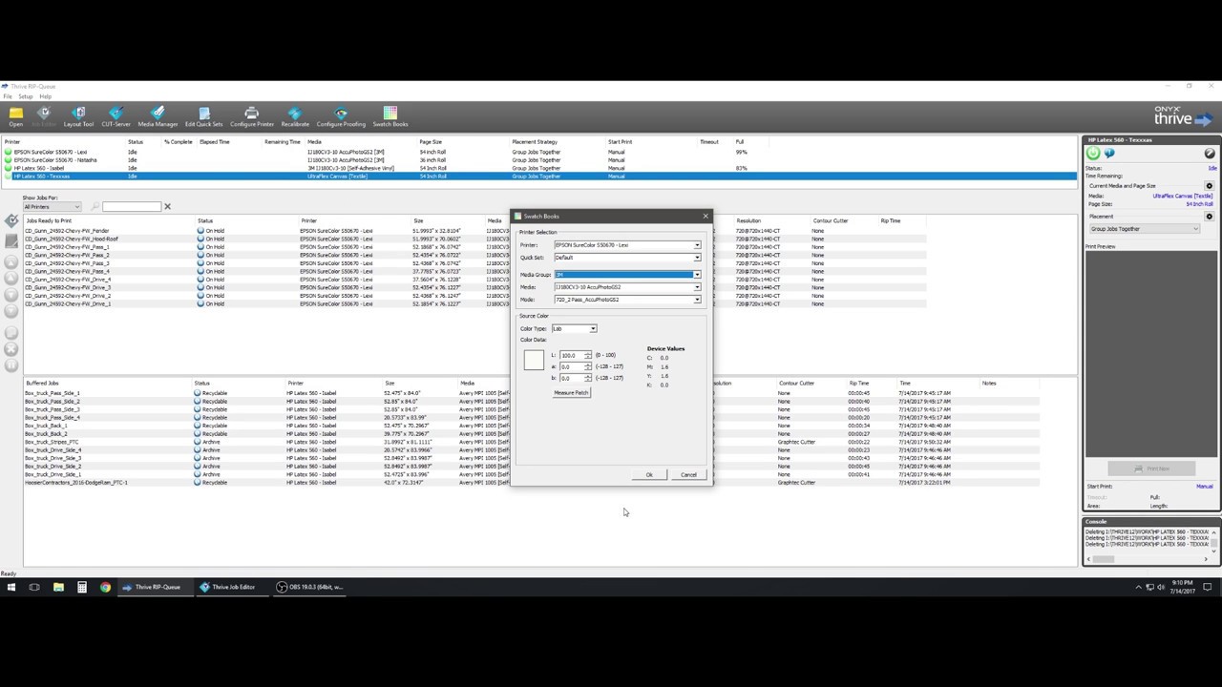Open Calculator from the taskbar

coord(82,587)
